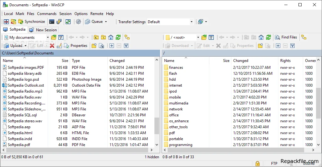Click the local Home Directory icon
Screen dimensions: 322x167
[111, 38]
